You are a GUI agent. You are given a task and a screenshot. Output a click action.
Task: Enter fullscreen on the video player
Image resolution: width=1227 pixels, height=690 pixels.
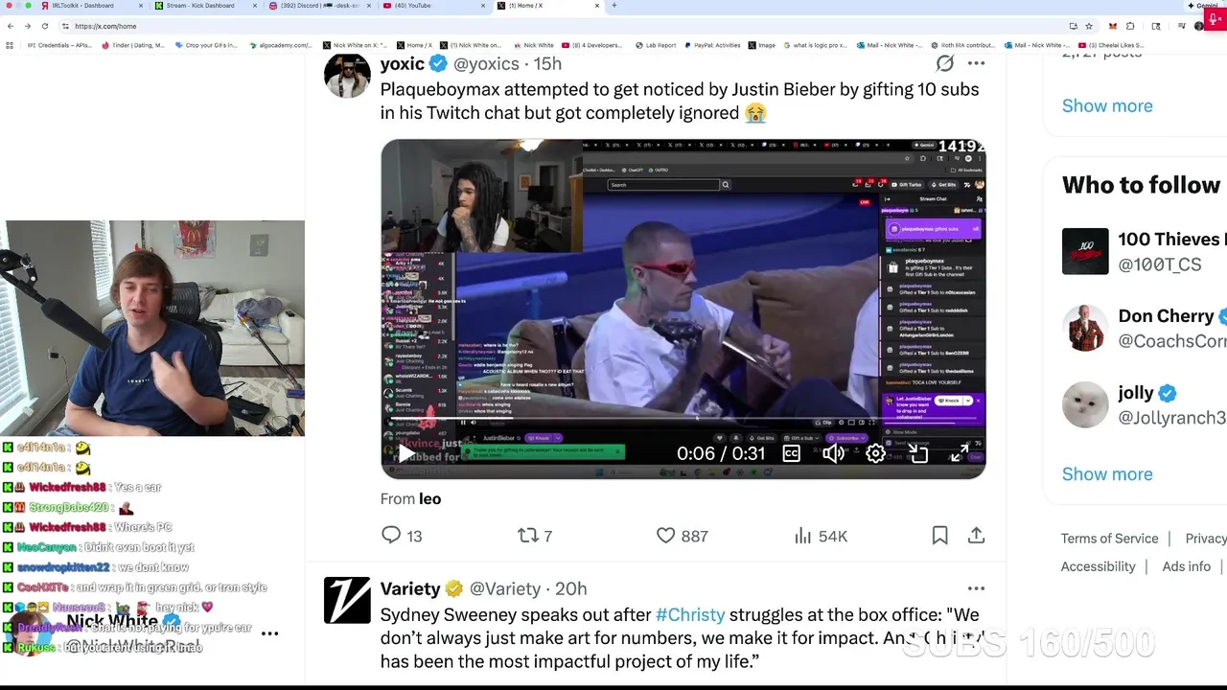(x=960, y=453)
